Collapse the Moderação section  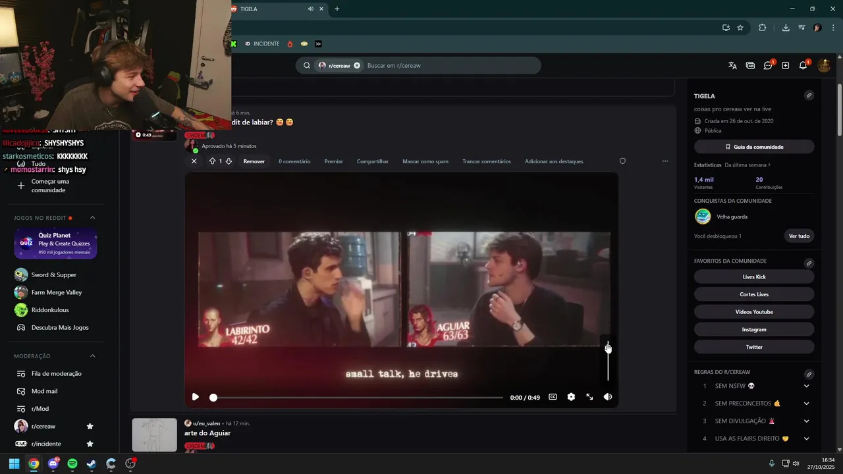click(92, 356)
